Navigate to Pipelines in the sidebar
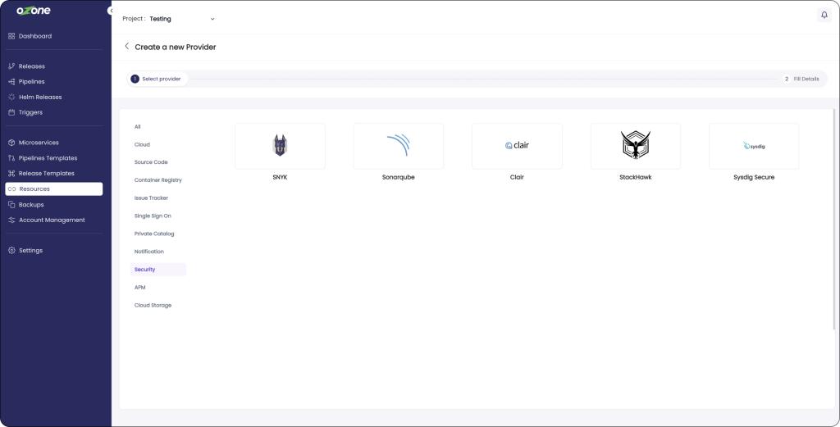This screenshot has height=427, width=840. tap(31, 82)
